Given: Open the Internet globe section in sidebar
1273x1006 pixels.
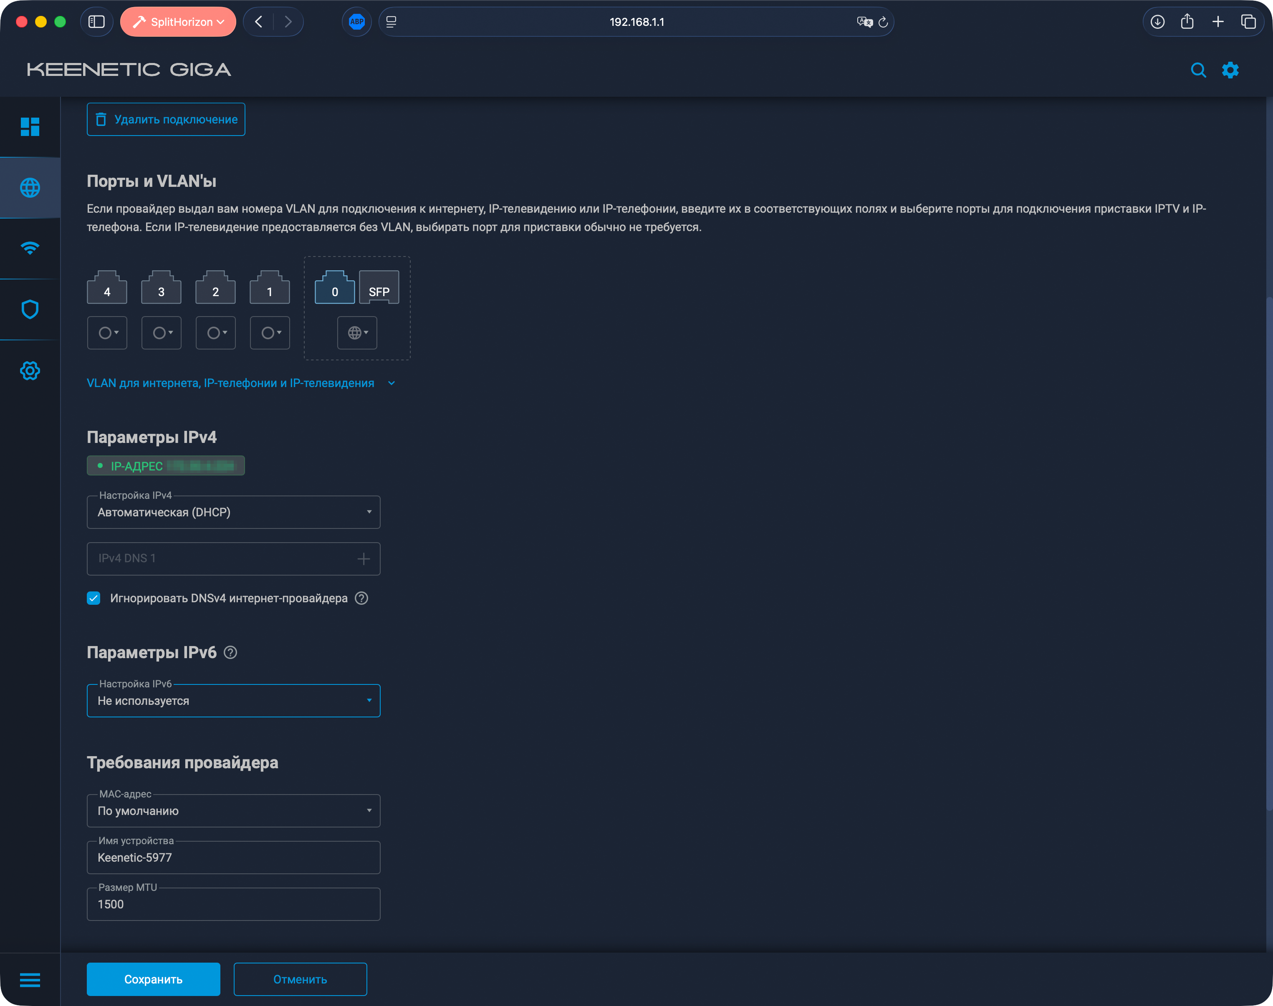Looking at the screenshot, I should (x=30, y=188).
